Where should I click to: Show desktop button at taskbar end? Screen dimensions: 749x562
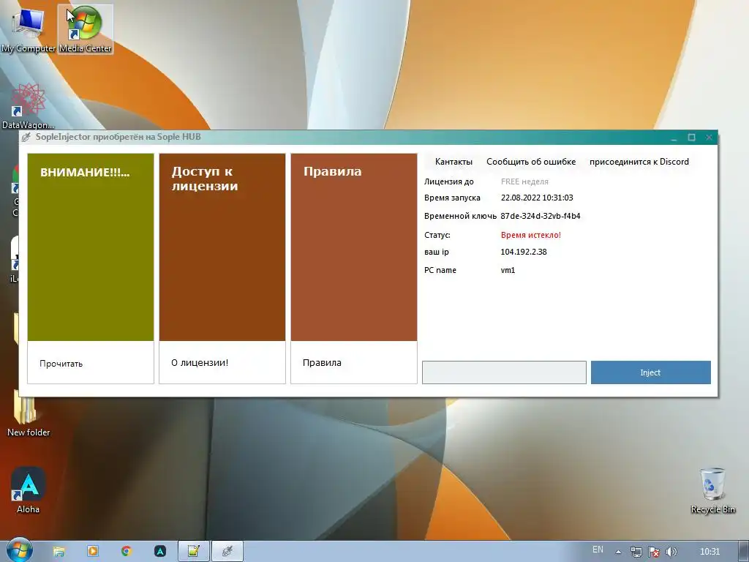744,552
